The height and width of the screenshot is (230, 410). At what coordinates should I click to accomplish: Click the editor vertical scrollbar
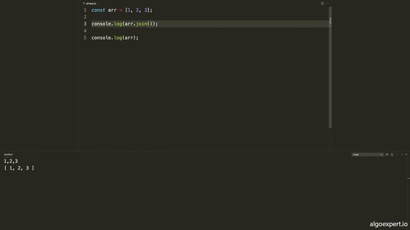point(331,67)
